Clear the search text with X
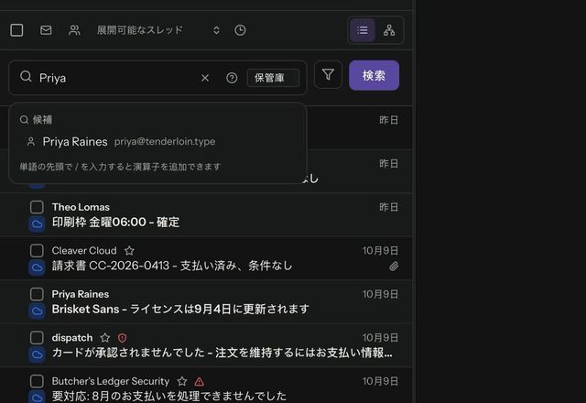 click(205, 78)
